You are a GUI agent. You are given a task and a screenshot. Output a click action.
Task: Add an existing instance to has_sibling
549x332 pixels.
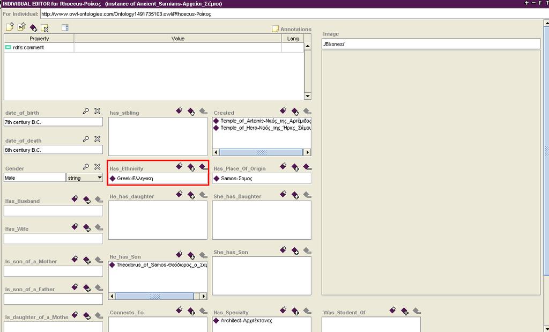(191, 112)
